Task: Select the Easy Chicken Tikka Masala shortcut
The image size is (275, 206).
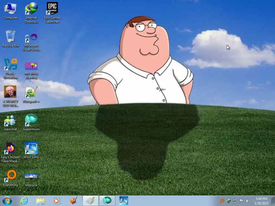Action: (x=10, y=153)
